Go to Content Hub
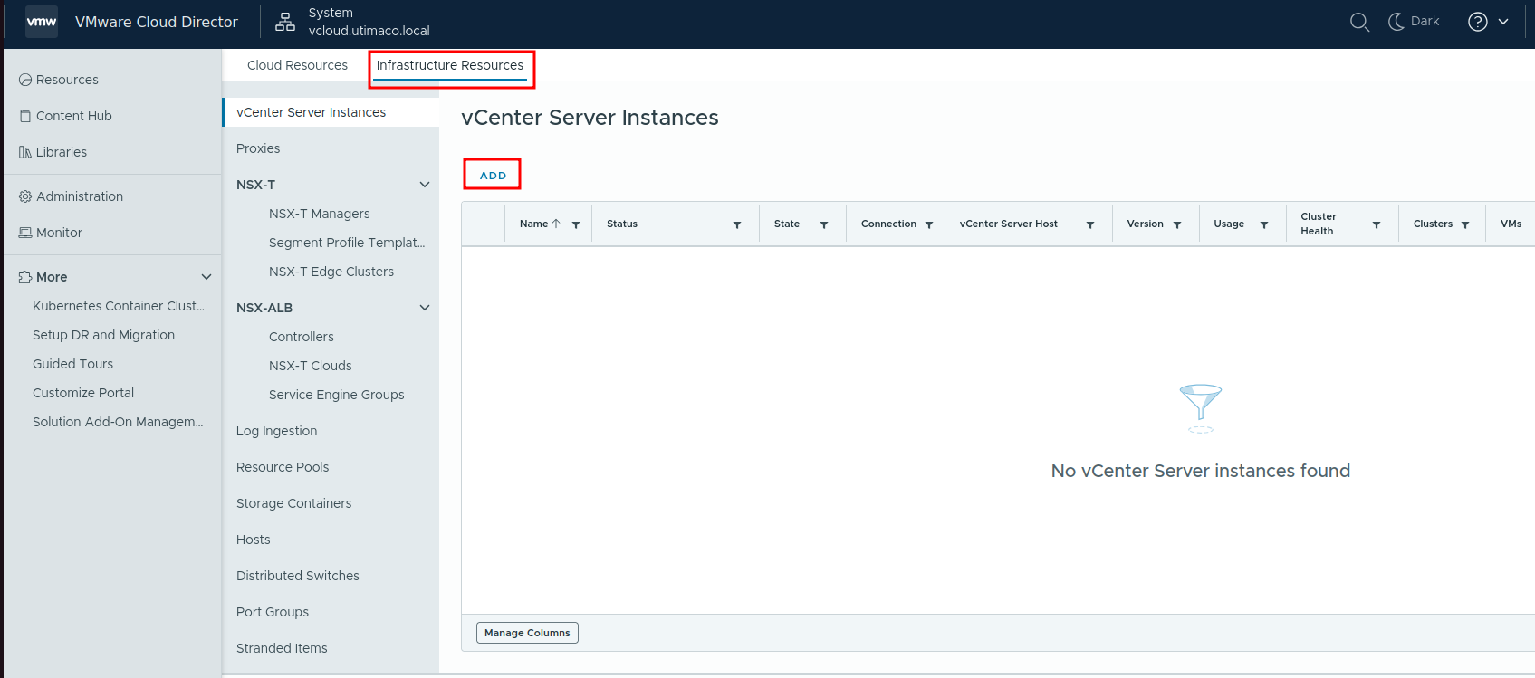 74,116
